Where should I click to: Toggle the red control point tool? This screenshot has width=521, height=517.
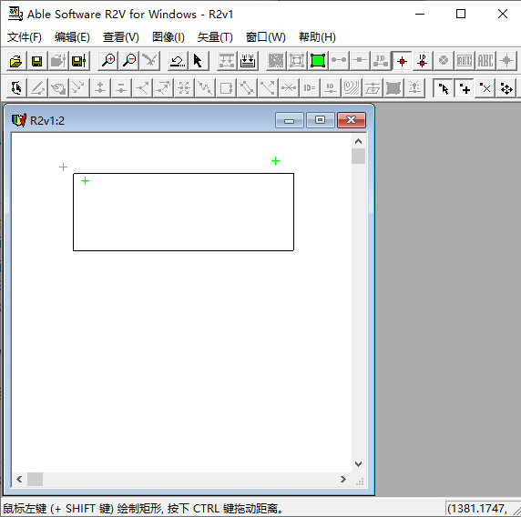(402, 61)
